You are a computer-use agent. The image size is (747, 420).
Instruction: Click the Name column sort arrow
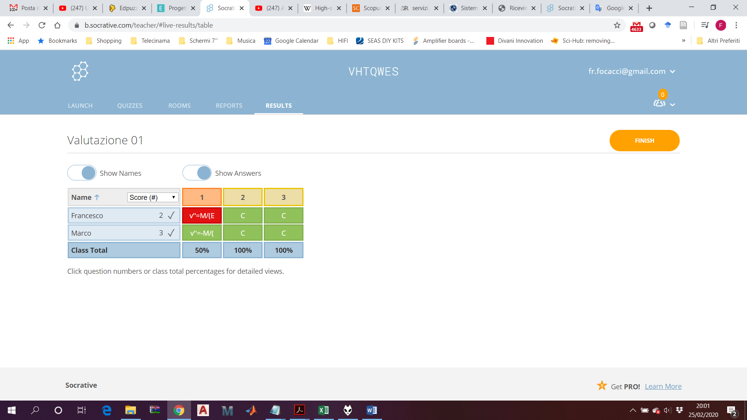coord(97,197)
